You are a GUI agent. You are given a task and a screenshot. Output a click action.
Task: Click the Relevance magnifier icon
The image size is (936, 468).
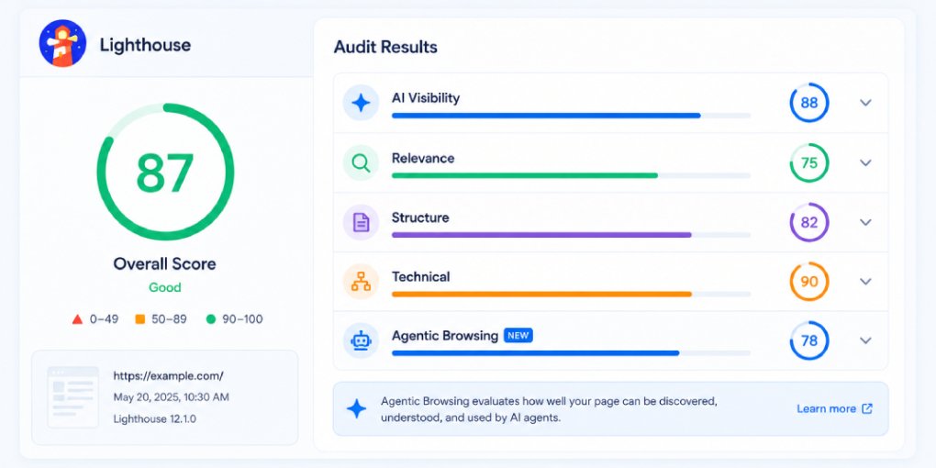tap(361, 162)
